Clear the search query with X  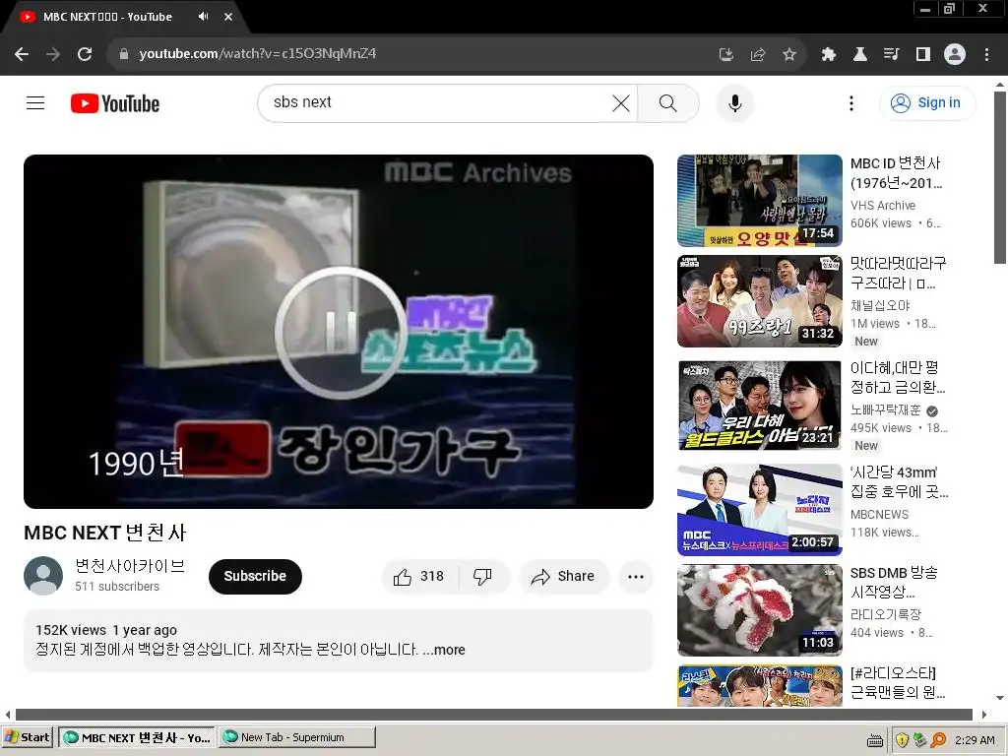(x=620, y=102)
